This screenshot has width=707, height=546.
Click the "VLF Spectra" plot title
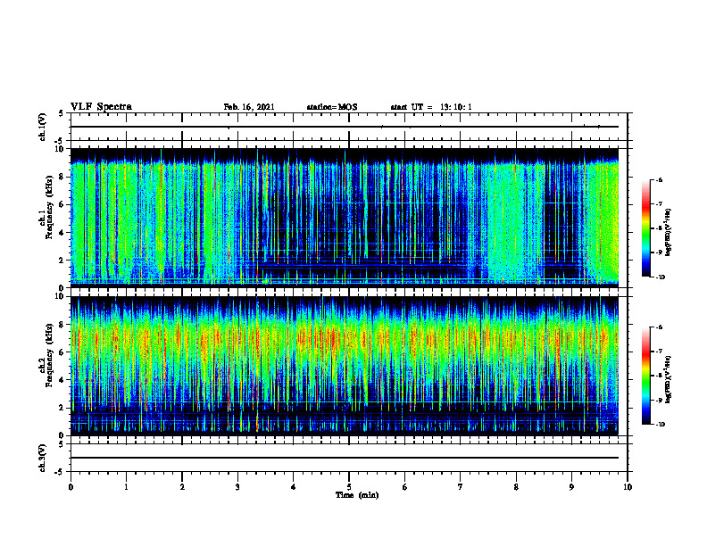pos(101,107)
